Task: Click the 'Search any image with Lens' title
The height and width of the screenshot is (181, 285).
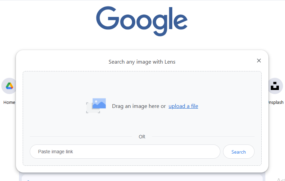Action: point(142,62)
